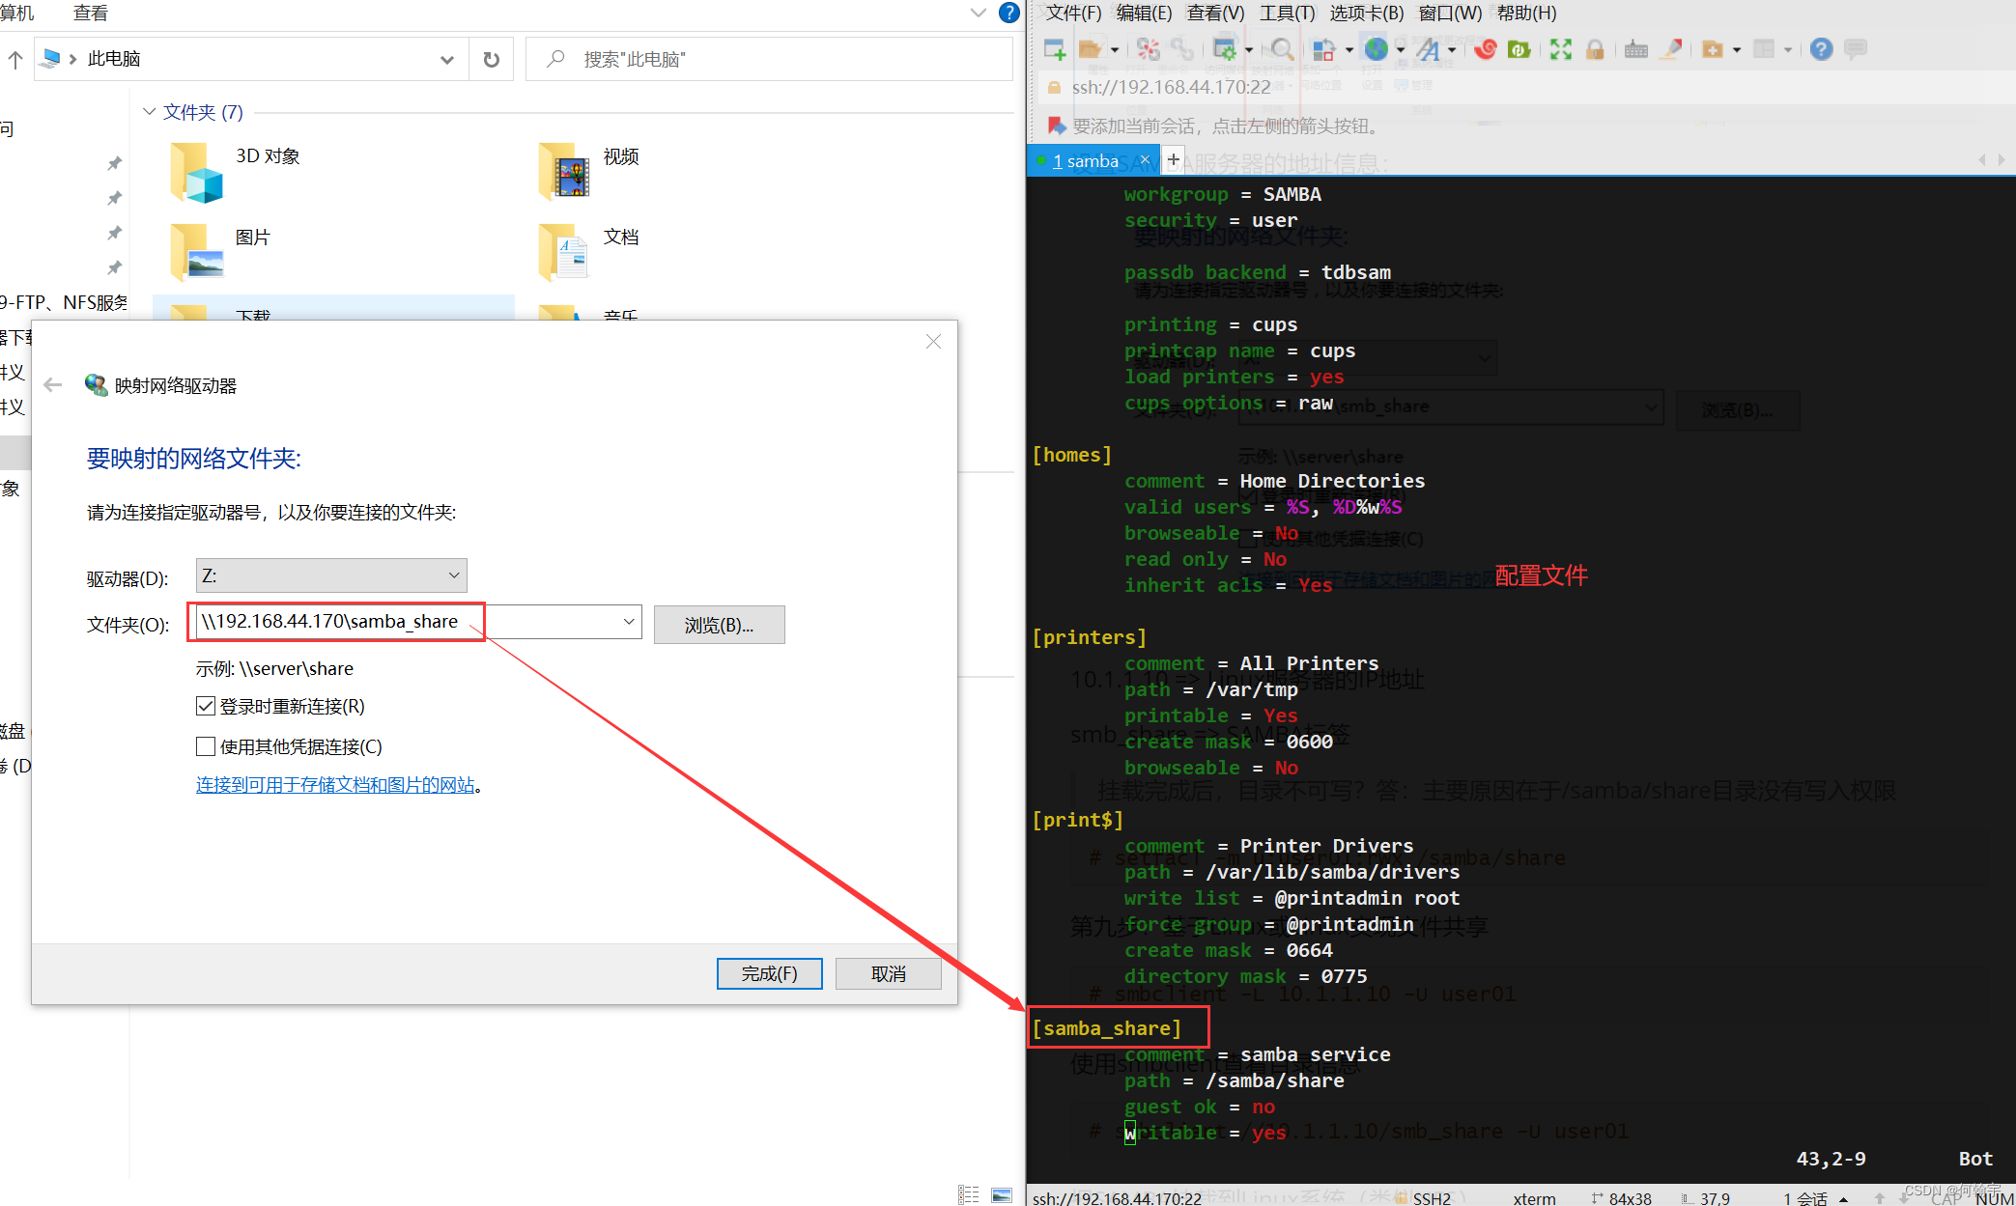Click the Explorer search box 搜索"此电脑"

(769, 59)
